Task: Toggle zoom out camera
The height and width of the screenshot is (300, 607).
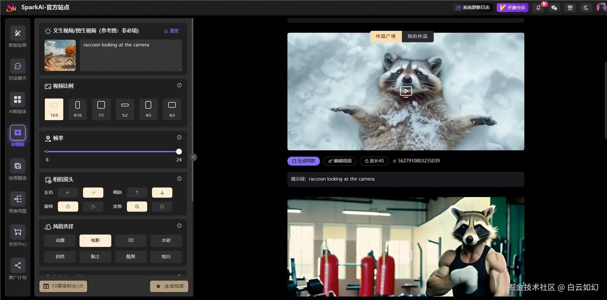Action: pos(162,207)
